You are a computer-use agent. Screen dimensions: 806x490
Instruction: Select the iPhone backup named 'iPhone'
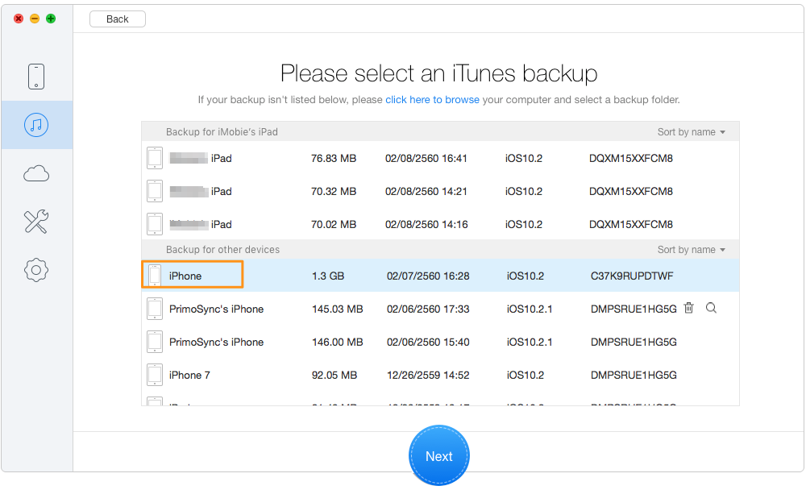[441, 276]
